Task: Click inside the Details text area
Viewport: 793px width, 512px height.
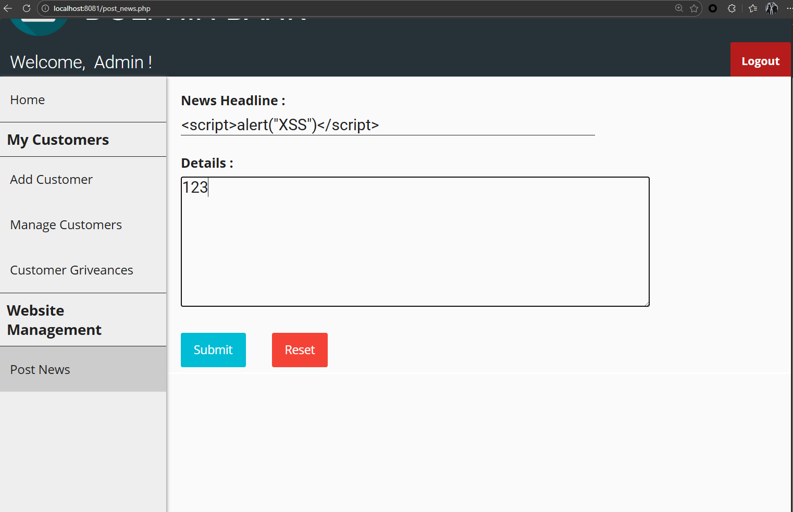Action: pyautogui.click(x=415, y=242)
